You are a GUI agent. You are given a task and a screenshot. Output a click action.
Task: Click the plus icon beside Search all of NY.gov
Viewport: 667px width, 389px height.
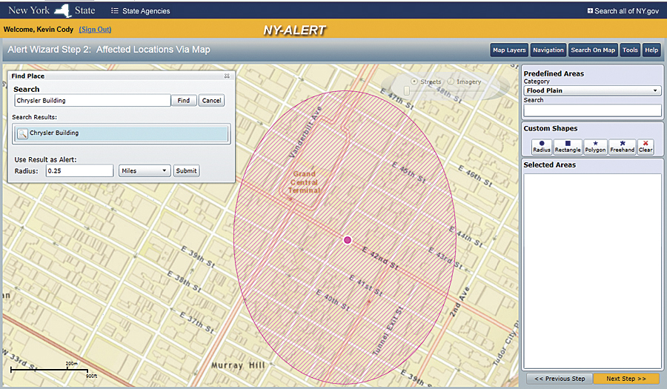(x=590, y=10)
